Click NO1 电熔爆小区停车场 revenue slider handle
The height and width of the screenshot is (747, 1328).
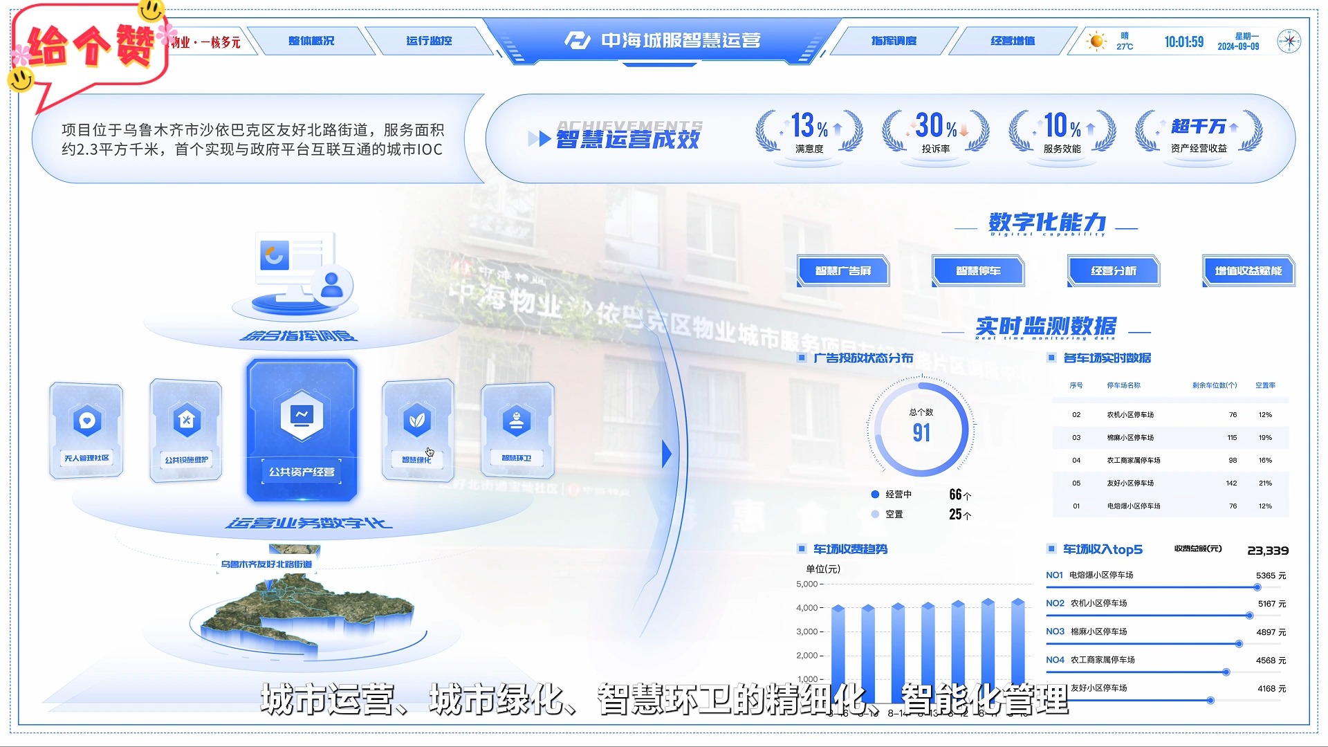click(x=1257, y=587)
